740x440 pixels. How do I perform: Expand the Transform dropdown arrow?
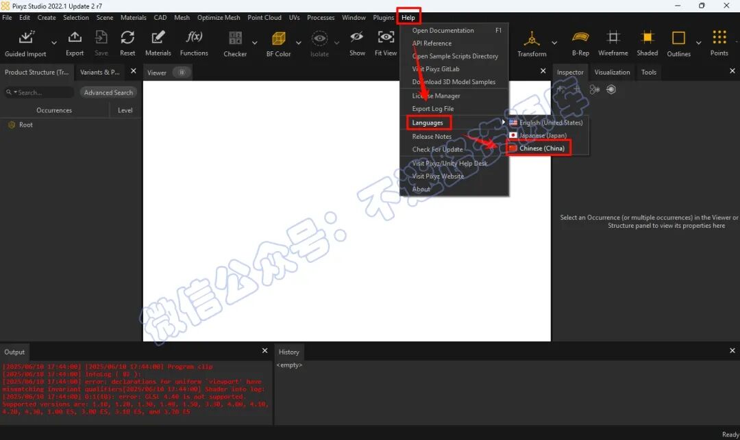554,43
